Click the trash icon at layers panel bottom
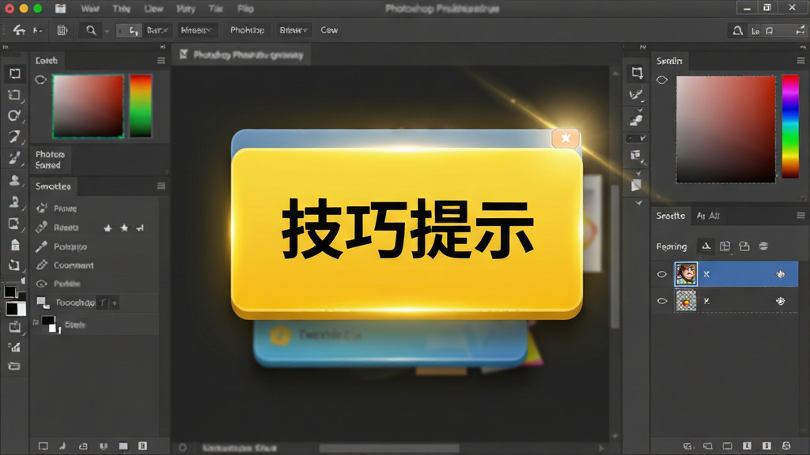 pyautogui.click(x=786, y=446)
